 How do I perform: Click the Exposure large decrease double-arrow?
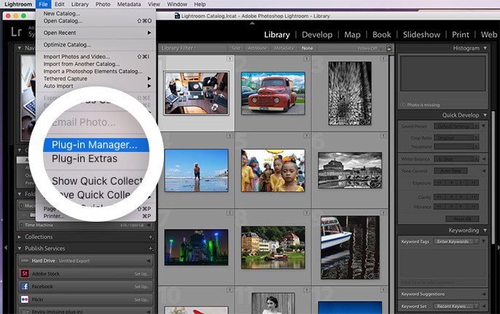[x=440, y=182]
